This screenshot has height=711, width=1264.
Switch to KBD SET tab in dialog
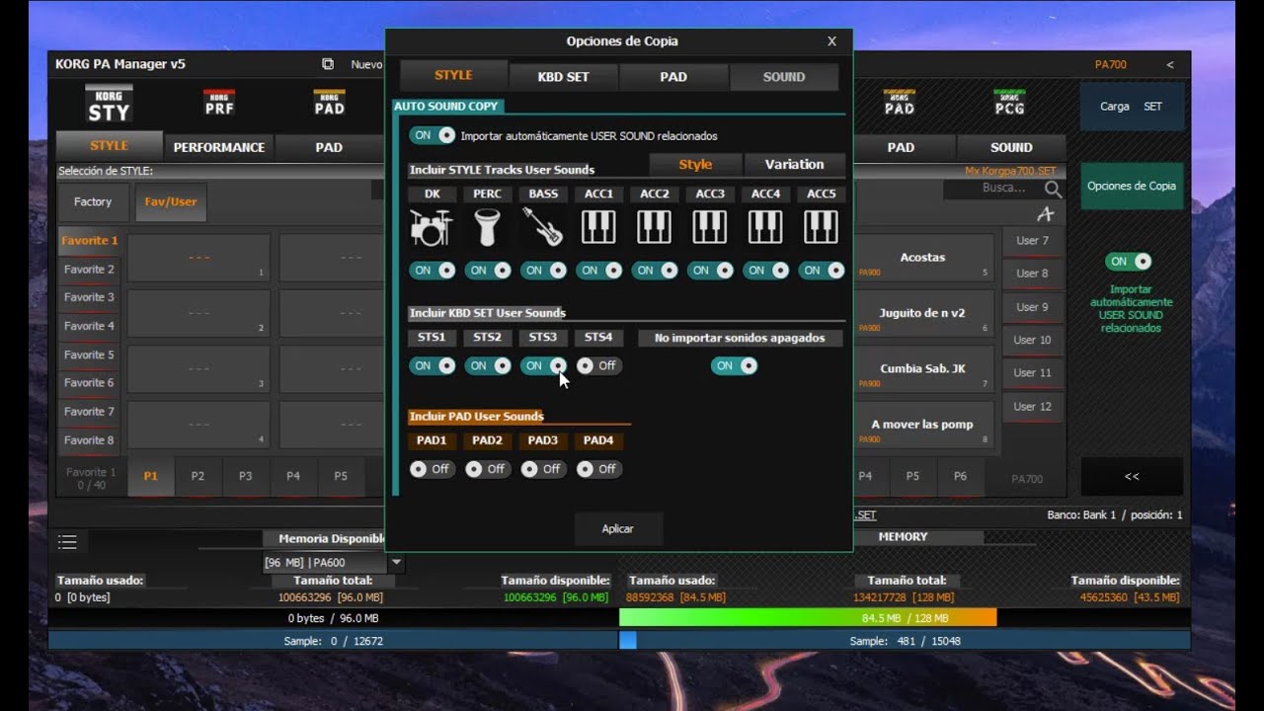(563, 77)
